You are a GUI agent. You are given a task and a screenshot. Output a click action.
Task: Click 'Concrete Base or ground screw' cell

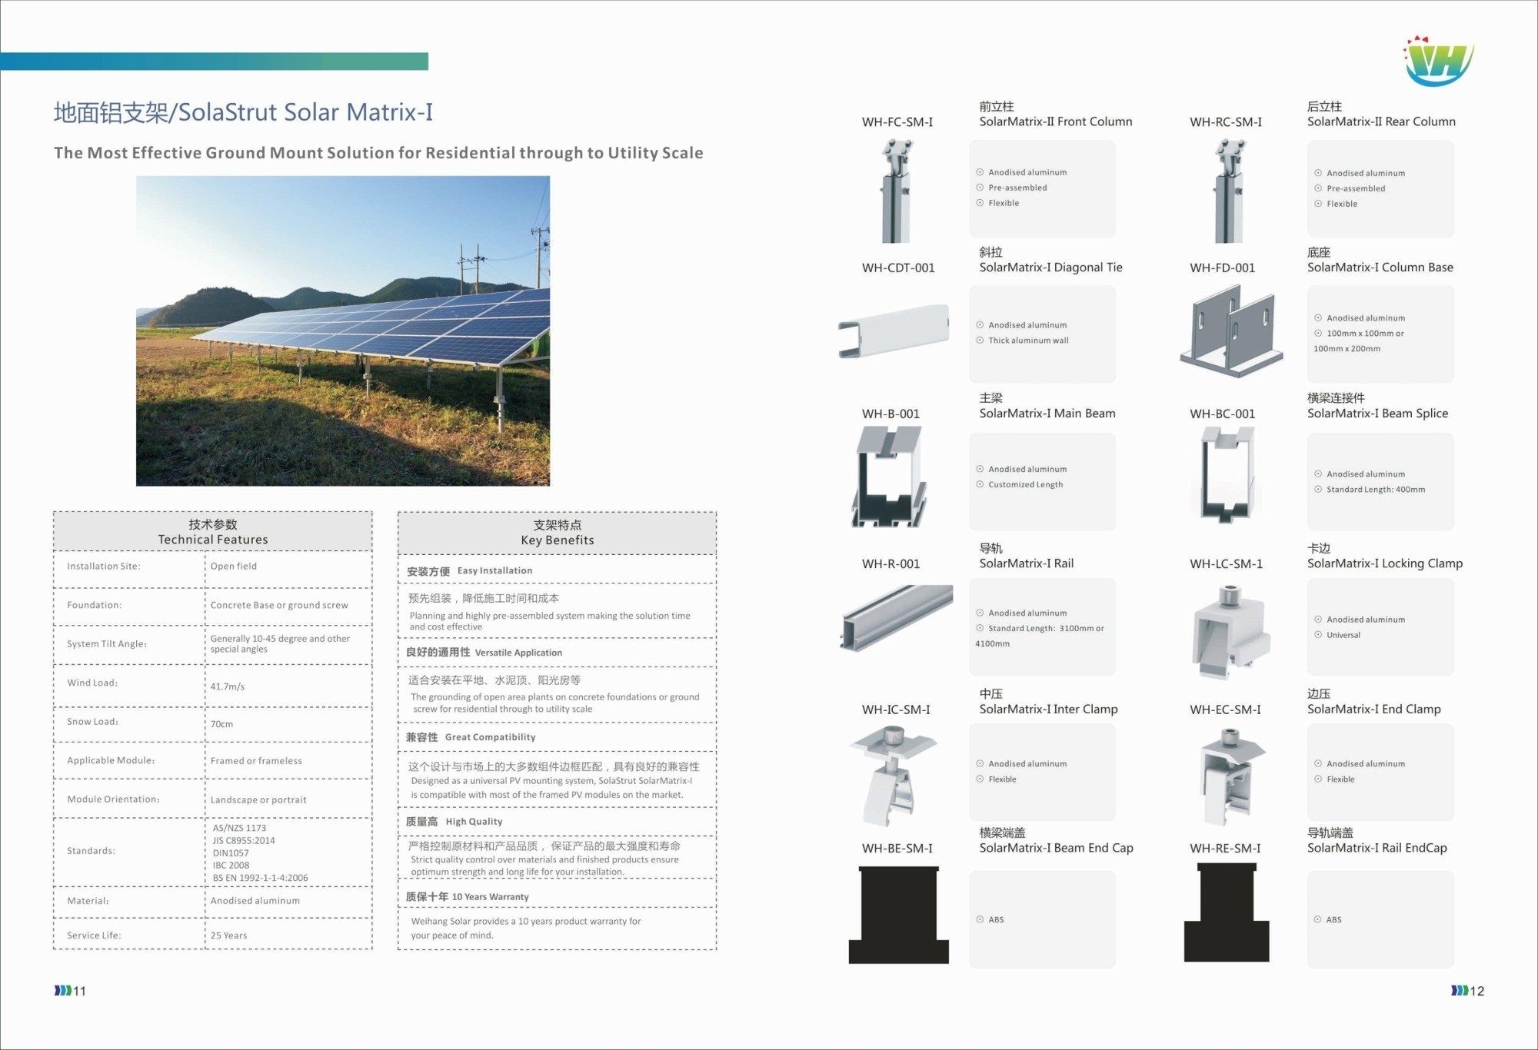tap(279, 606)
